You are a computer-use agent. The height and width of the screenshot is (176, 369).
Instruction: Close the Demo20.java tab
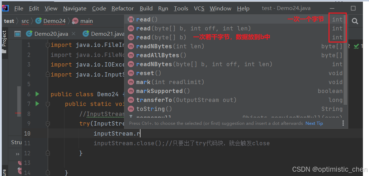click(x=74, y=34)
